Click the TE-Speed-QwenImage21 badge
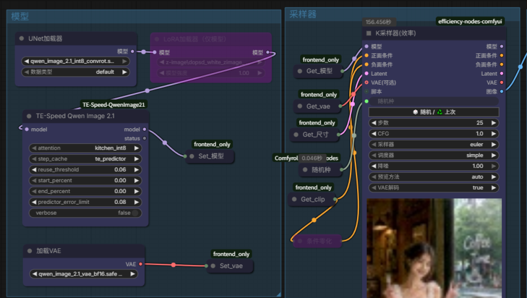The image size is (527, 298). 114,105
